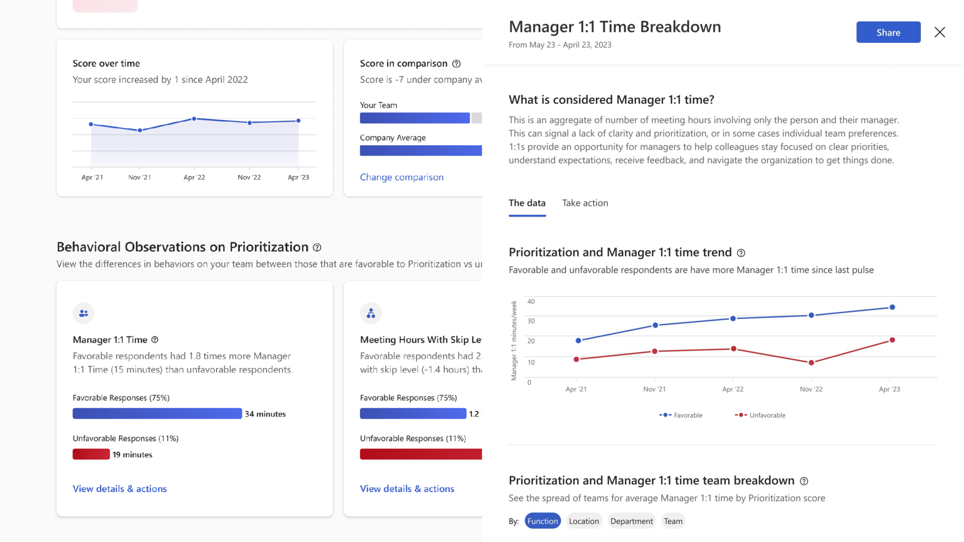Viewport: 964px width, 542px height.
Task: Click info icon beside Score in comparison
Action: 456,64
